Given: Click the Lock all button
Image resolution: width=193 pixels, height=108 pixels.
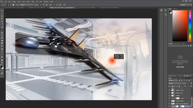Looking at the screenshot, I should (x=179, y=86).
